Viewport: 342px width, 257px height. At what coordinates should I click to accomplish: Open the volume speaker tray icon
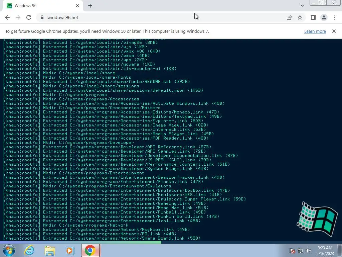308,251
